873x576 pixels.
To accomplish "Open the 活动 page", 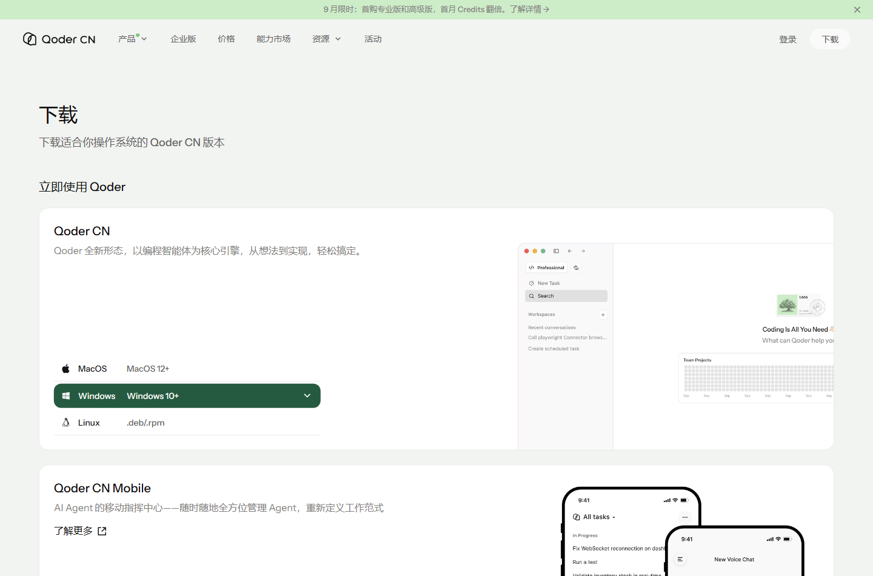I will 373,39.
